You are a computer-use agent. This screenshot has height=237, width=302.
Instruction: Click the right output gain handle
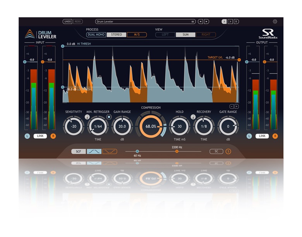click(x=264, y=62)
